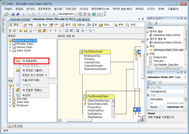This screenshot has height=134, width=189.
Task: Click the diagram pan/navigate cross-arrow icon
Action: (x=143, y=120)
